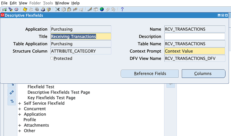
Task: Minimize the Descriptive Flexfields window
Action: pos(219,15)
